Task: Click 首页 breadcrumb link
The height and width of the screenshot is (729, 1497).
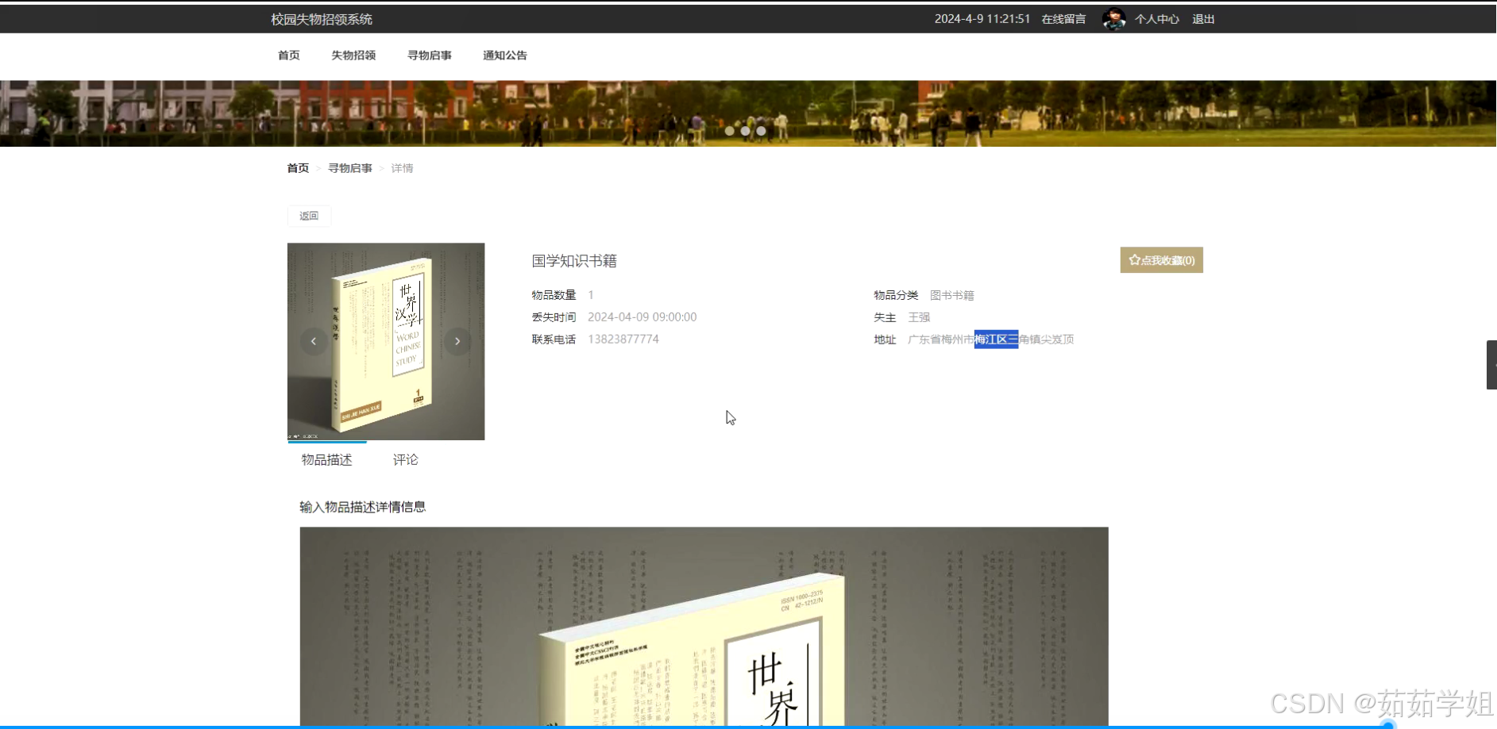Action: (x=298, y=168)
